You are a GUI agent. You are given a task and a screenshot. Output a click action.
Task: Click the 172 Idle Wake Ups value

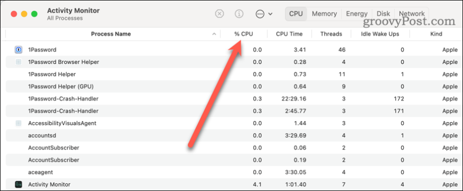point(398,99)
